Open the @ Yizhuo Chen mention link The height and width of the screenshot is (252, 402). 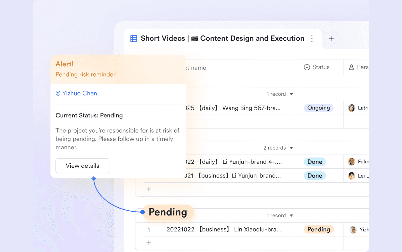pyautogui.click(x=76, y=93)
